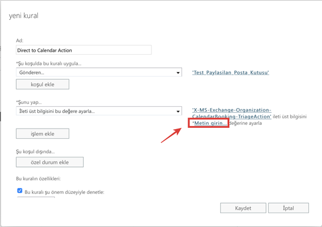The image size is (322, 227).
Task: Click the 'Bu kuralı şu önem düzeyiyle denetle' label
Action: (x=65, y=192)
